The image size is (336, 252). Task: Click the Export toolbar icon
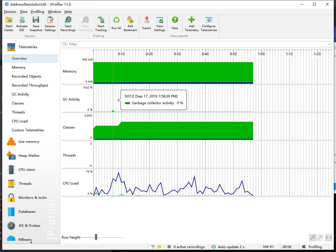[x=147, y=20]
